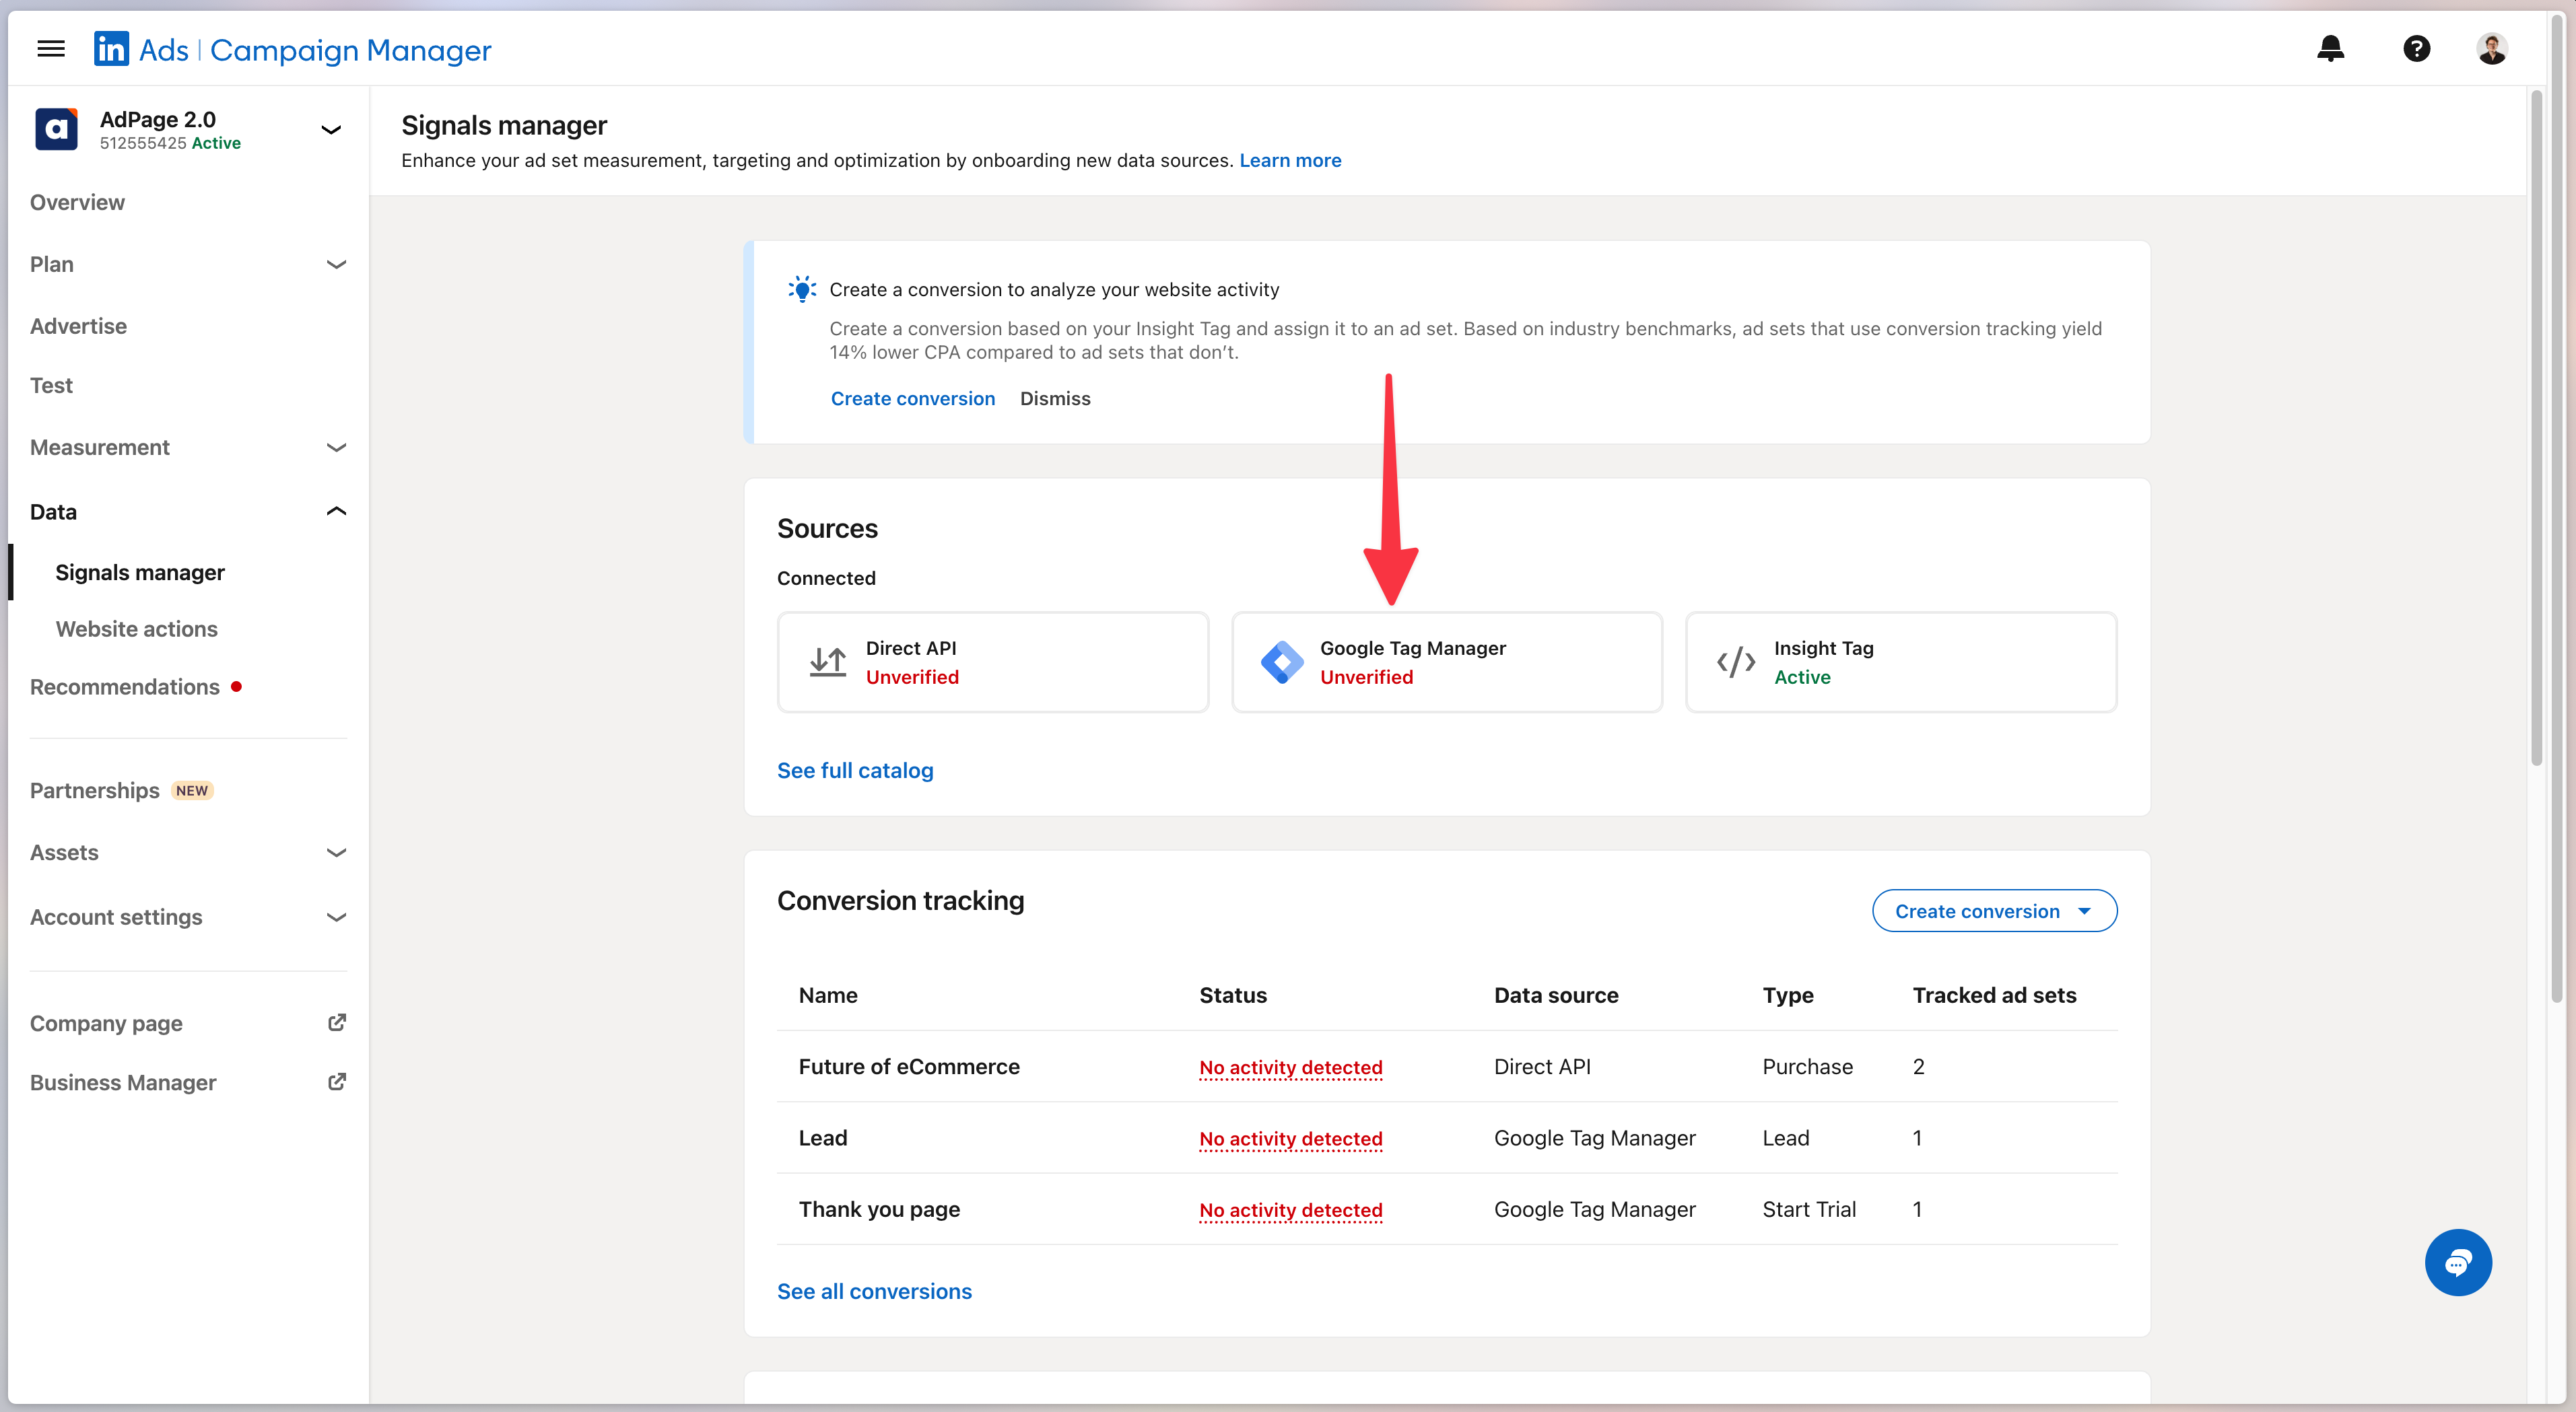Screen dimensions: 2576x1412
Task: Open the notifications bell
Action: pos(2330,49)
